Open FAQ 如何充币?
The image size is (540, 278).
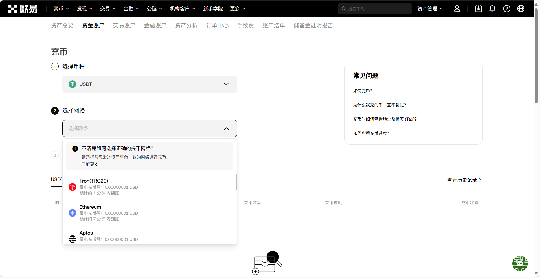(363, 91)
